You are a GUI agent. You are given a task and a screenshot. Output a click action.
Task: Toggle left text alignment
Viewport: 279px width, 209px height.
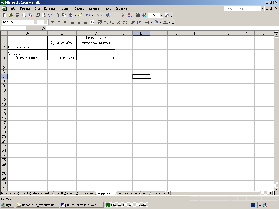(x=72, y=22)
